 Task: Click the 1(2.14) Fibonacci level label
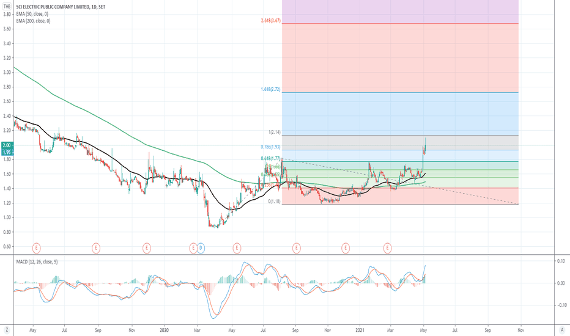[x=274, y=132]
